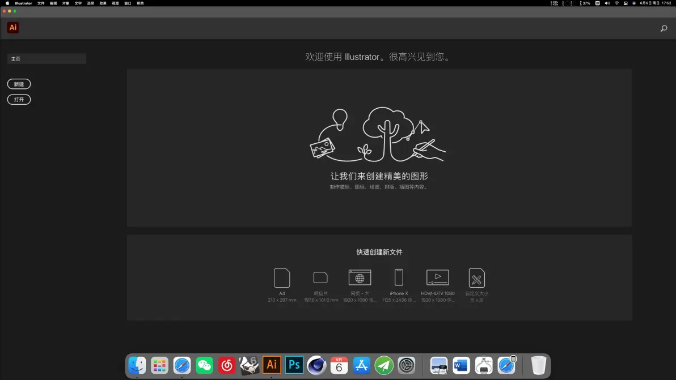Click the Wi-Fi icon in menu bar

point(616,3)
